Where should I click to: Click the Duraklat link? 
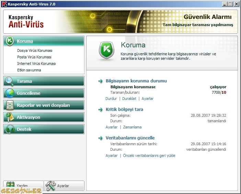click(129, 99)
